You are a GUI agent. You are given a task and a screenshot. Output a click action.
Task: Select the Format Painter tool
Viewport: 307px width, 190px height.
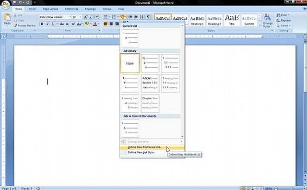pyautogui.click(x=25, y=25)
